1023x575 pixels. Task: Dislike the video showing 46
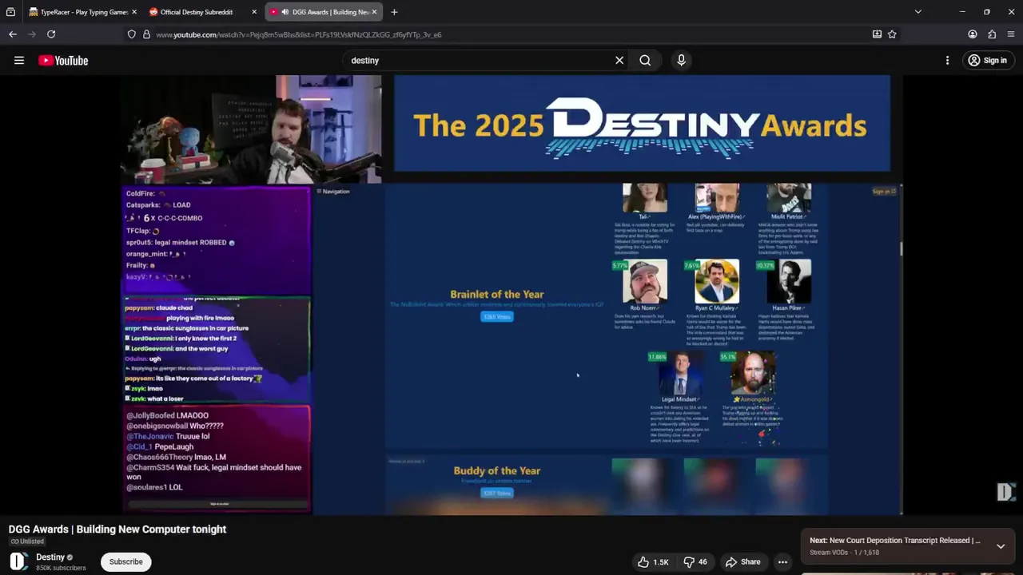pos(695,562)
